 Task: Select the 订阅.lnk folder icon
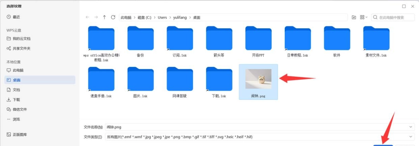pyautogui.click(x=180, y=38)
